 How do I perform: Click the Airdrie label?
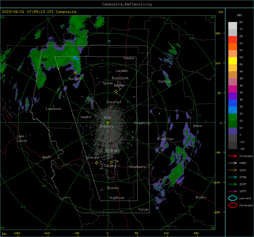[x=111, y=150]
